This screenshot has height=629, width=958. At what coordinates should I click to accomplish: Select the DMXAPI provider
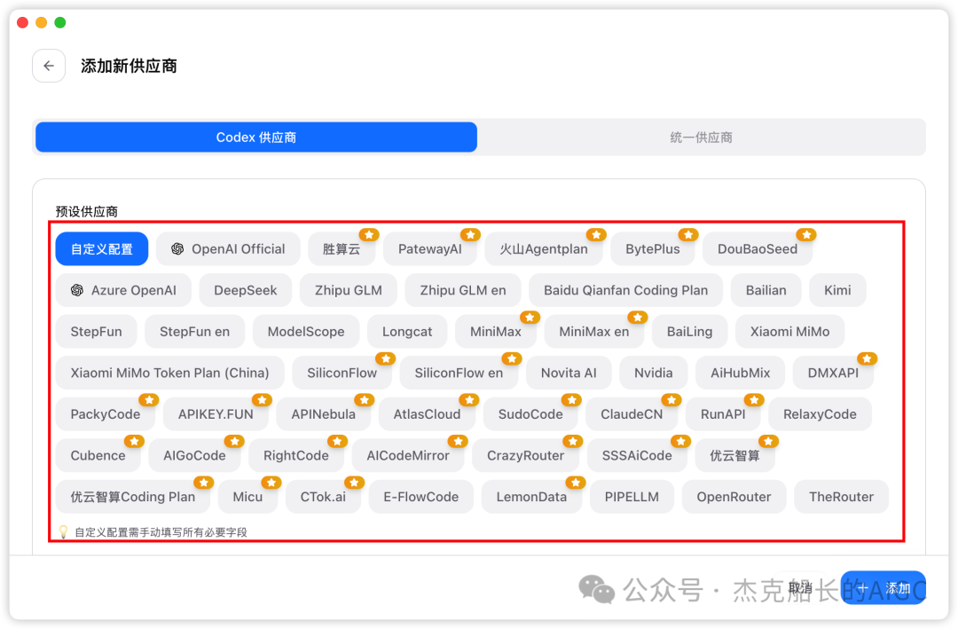[x=833, y=373]
